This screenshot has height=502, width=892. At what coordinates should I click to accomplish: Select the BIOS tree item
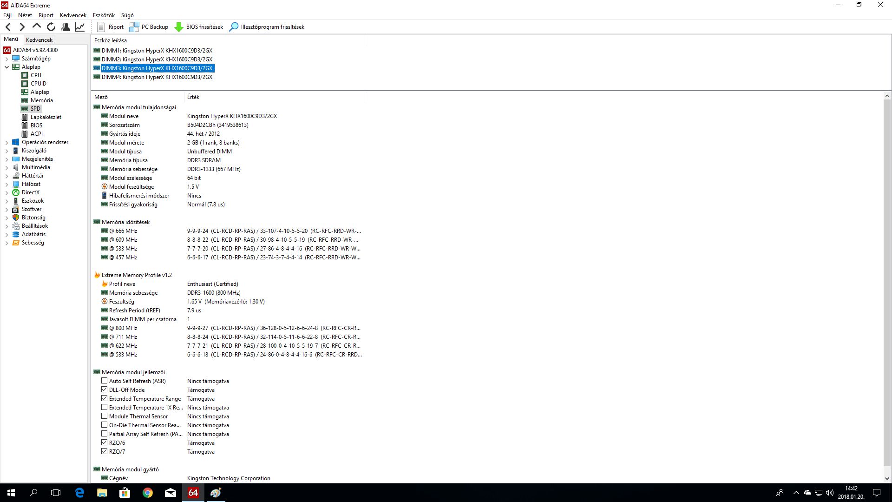(x=36, y=125)
